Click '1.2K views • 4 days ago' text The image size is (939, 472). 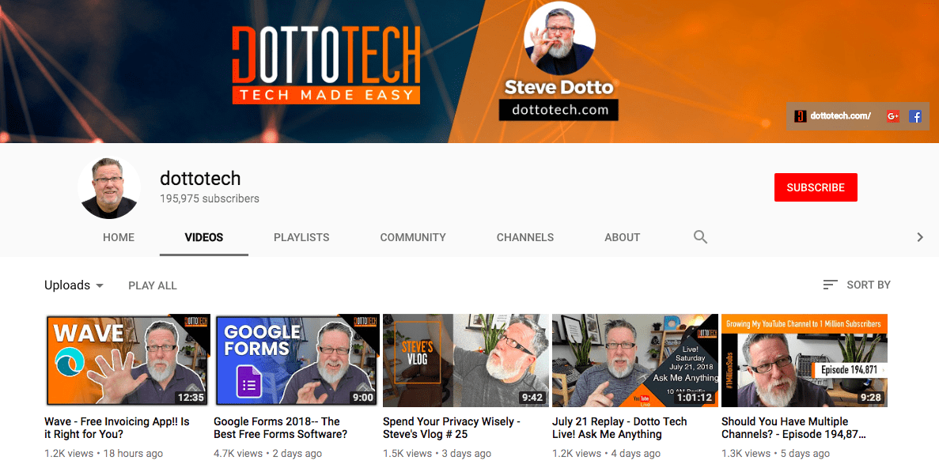pos(606,454)
